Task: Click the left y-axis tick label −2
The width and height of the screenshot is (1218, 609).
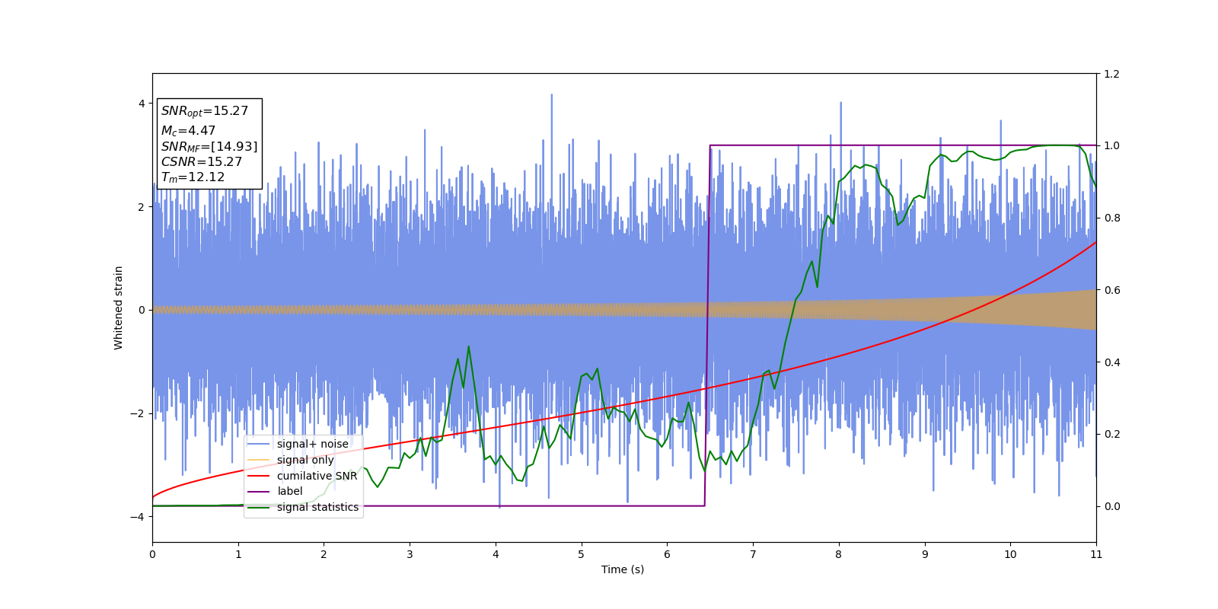Action: pos(138,413)
